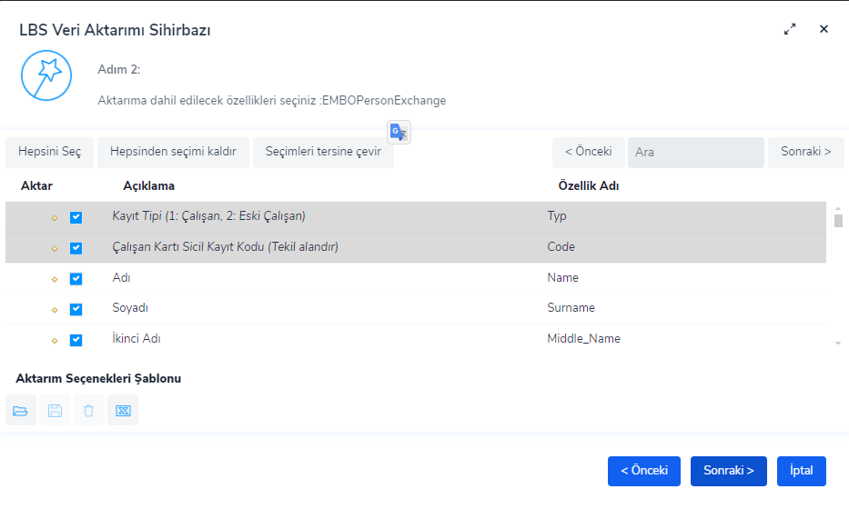Viewport: 849px width, 509px height.
Task: Click the translate icon near the toolbar
Action: click(399, 132)
